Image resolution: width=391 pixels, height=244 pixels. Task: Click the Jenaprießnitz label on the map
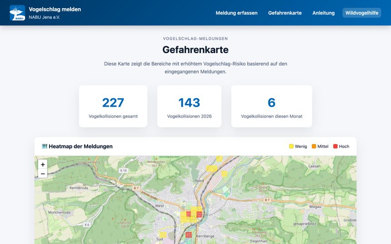tap(305, 224)
